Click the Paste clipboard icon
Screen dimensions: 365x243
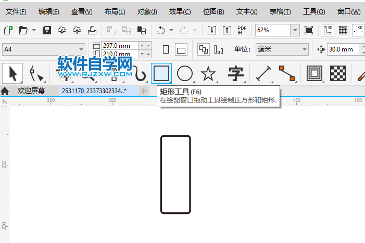coord(142,30)
